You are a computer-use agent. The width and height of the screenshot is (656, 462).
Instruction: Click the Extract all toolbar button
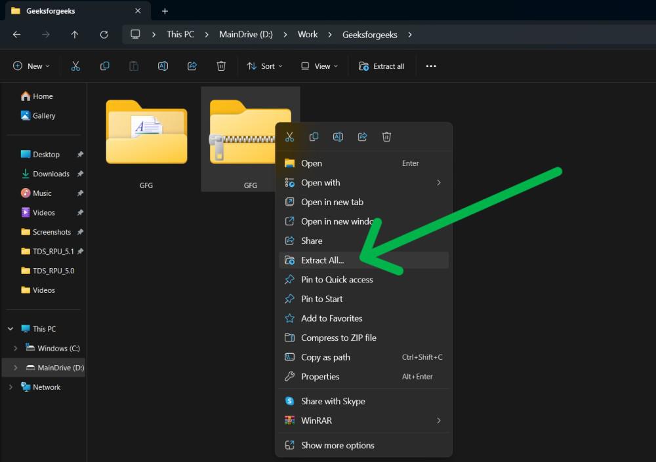(x=381, y=66)
